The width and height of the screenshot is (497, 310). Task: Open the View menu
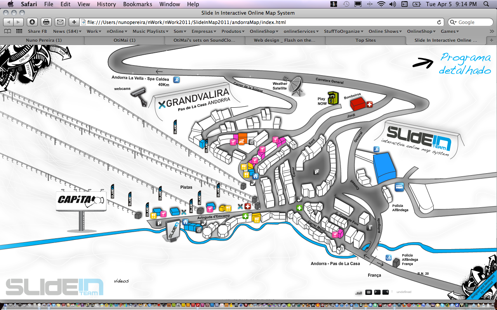(x=83, y=4)
